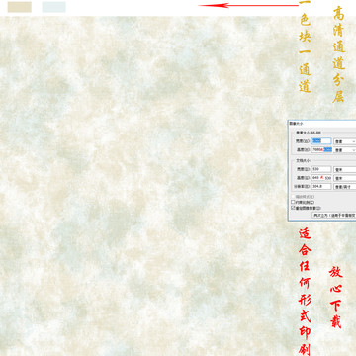The height and width of the screenshot is (356, 356).
Task: Open the document height unit dropdown
Action: [x=345, y=178]
